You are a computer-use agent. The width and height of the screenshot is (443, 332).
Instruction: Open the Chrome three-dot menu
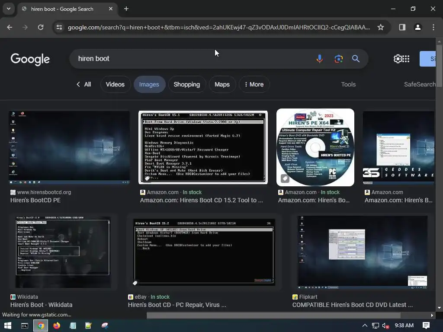tap(433, 27)
